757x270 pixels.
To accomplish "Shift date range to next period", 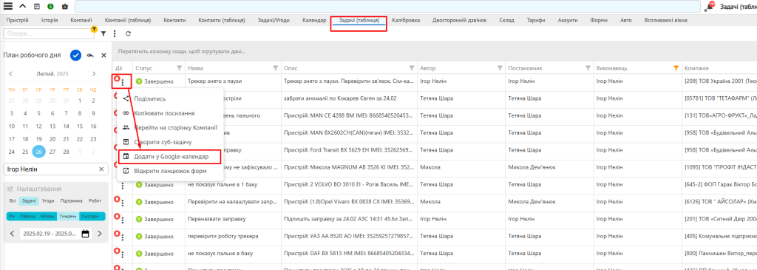I will (x=100, y=234).
